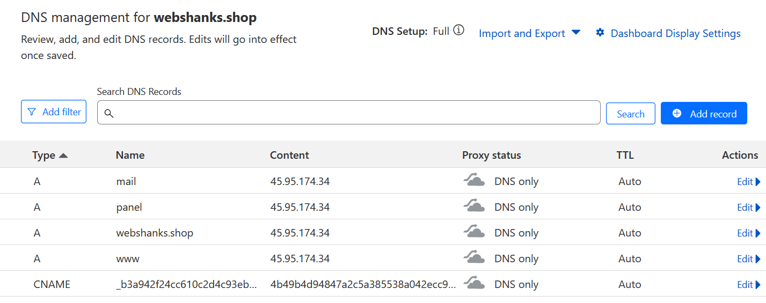Sort by the Type column header
Viewport: 766px width, 303px height.
(50, 155)
